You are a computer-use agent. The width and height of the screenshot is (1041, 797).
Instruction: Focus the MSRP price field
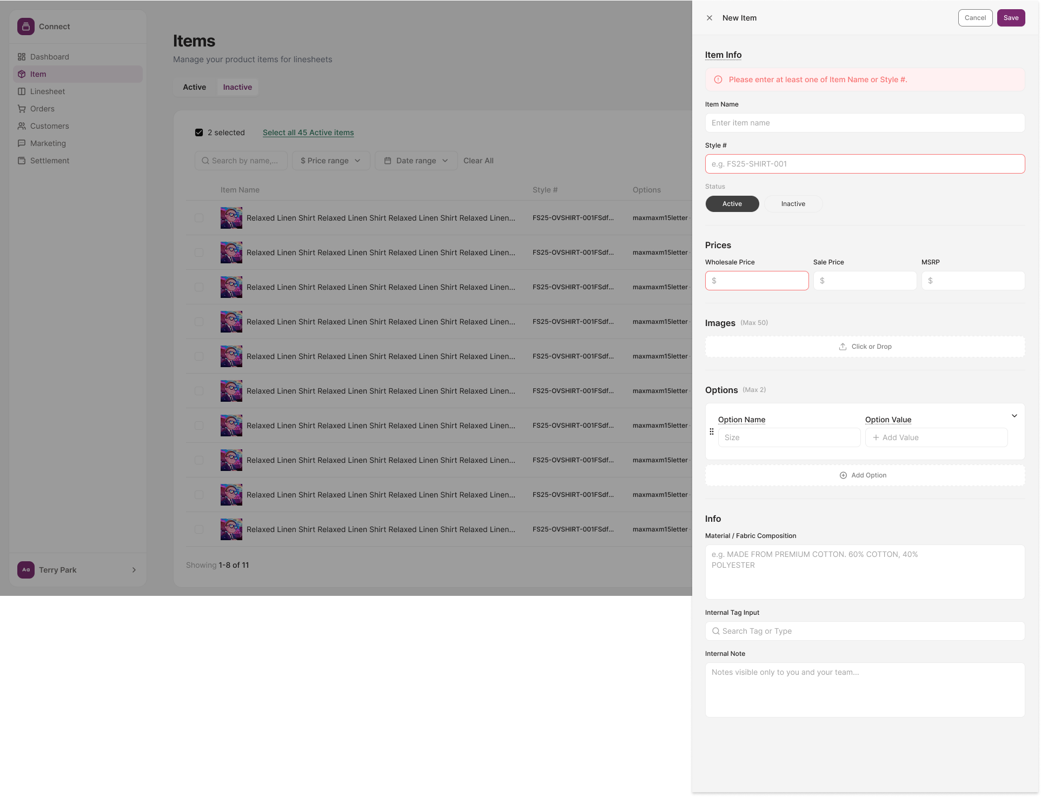[x=973, y=281]
